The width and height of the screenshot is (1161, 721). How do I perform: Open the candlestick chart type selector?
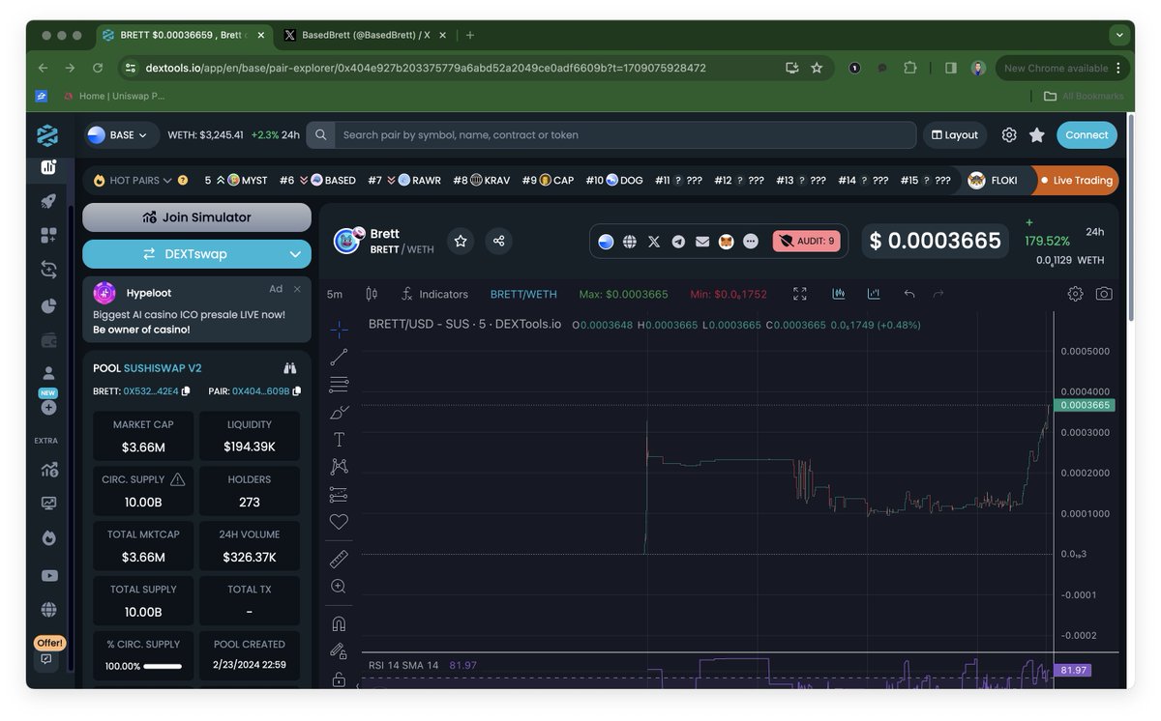[x=372, y=294]
